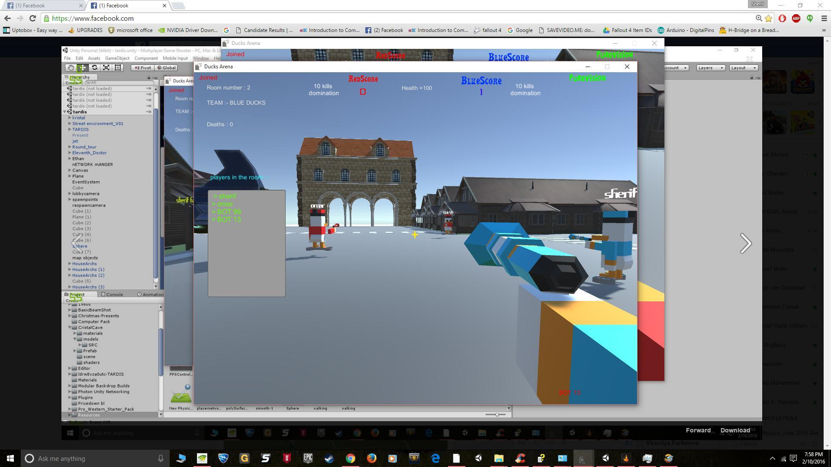
Task: Open Unity's GameObject menu
Action: tap(117, 58)
